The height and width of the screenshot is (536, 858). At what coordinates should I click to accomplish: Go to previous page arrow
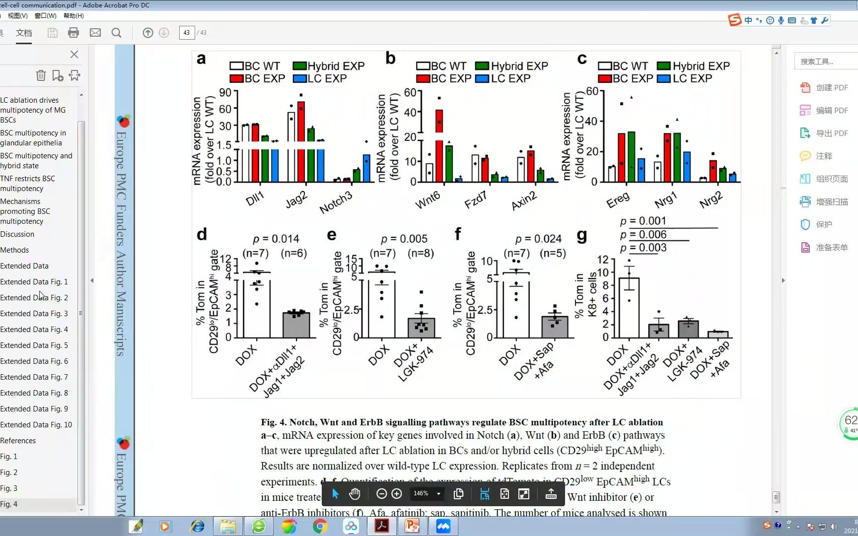(x=148, y=33)
